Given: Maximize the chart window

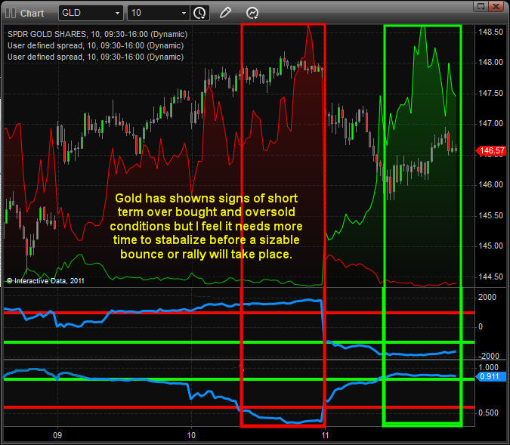Looking at the screenshot, I should (x=478, y=7).
